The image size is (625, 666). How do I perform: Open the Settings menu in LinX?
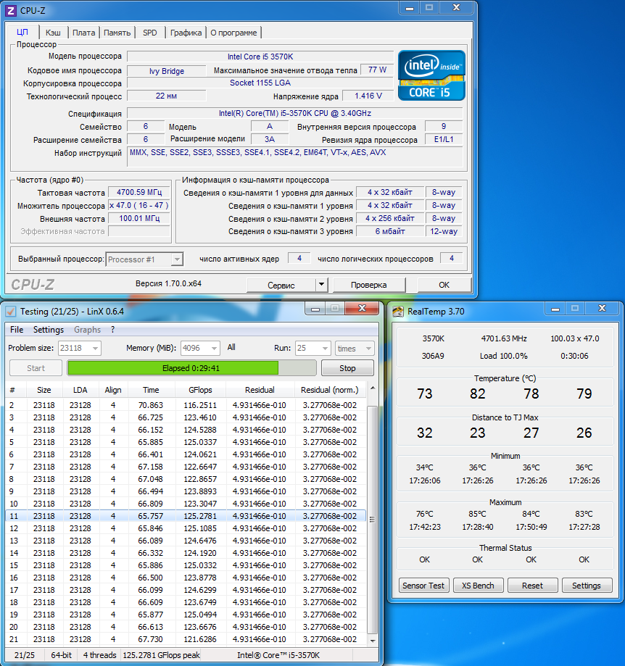[49, 330]
